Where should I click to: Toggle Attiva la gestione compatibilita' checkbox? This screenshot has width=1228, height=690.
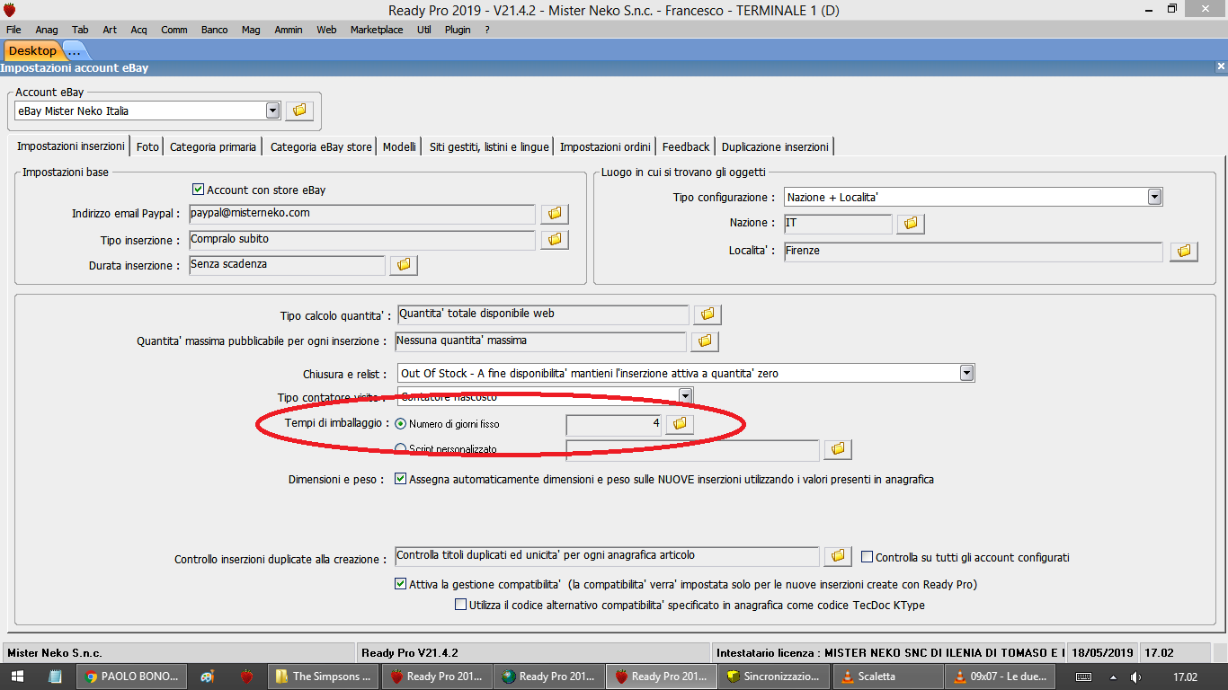tap(401, 584)
